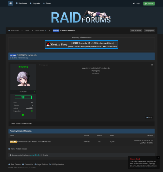Viewport: 163px width, 172px height.
Task: Click the green Register button
Action: click(149, 4)
